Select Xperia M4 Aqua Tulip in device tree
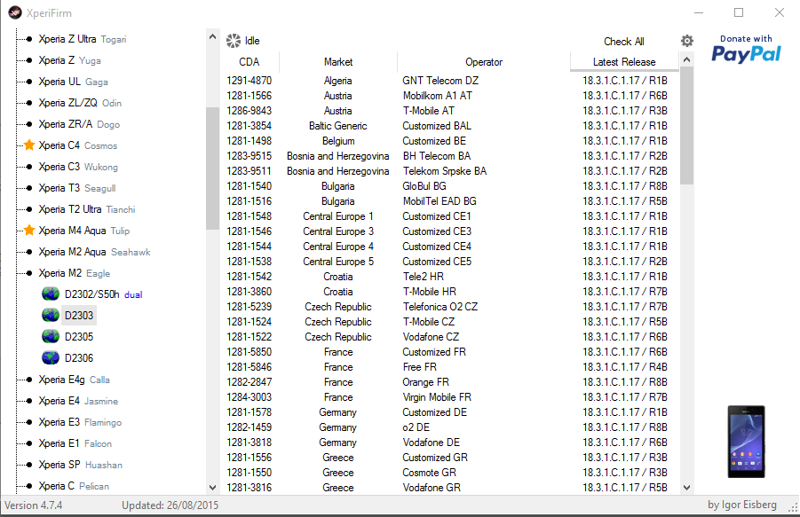This screenshot has height=517, width=800. point(84,231)
